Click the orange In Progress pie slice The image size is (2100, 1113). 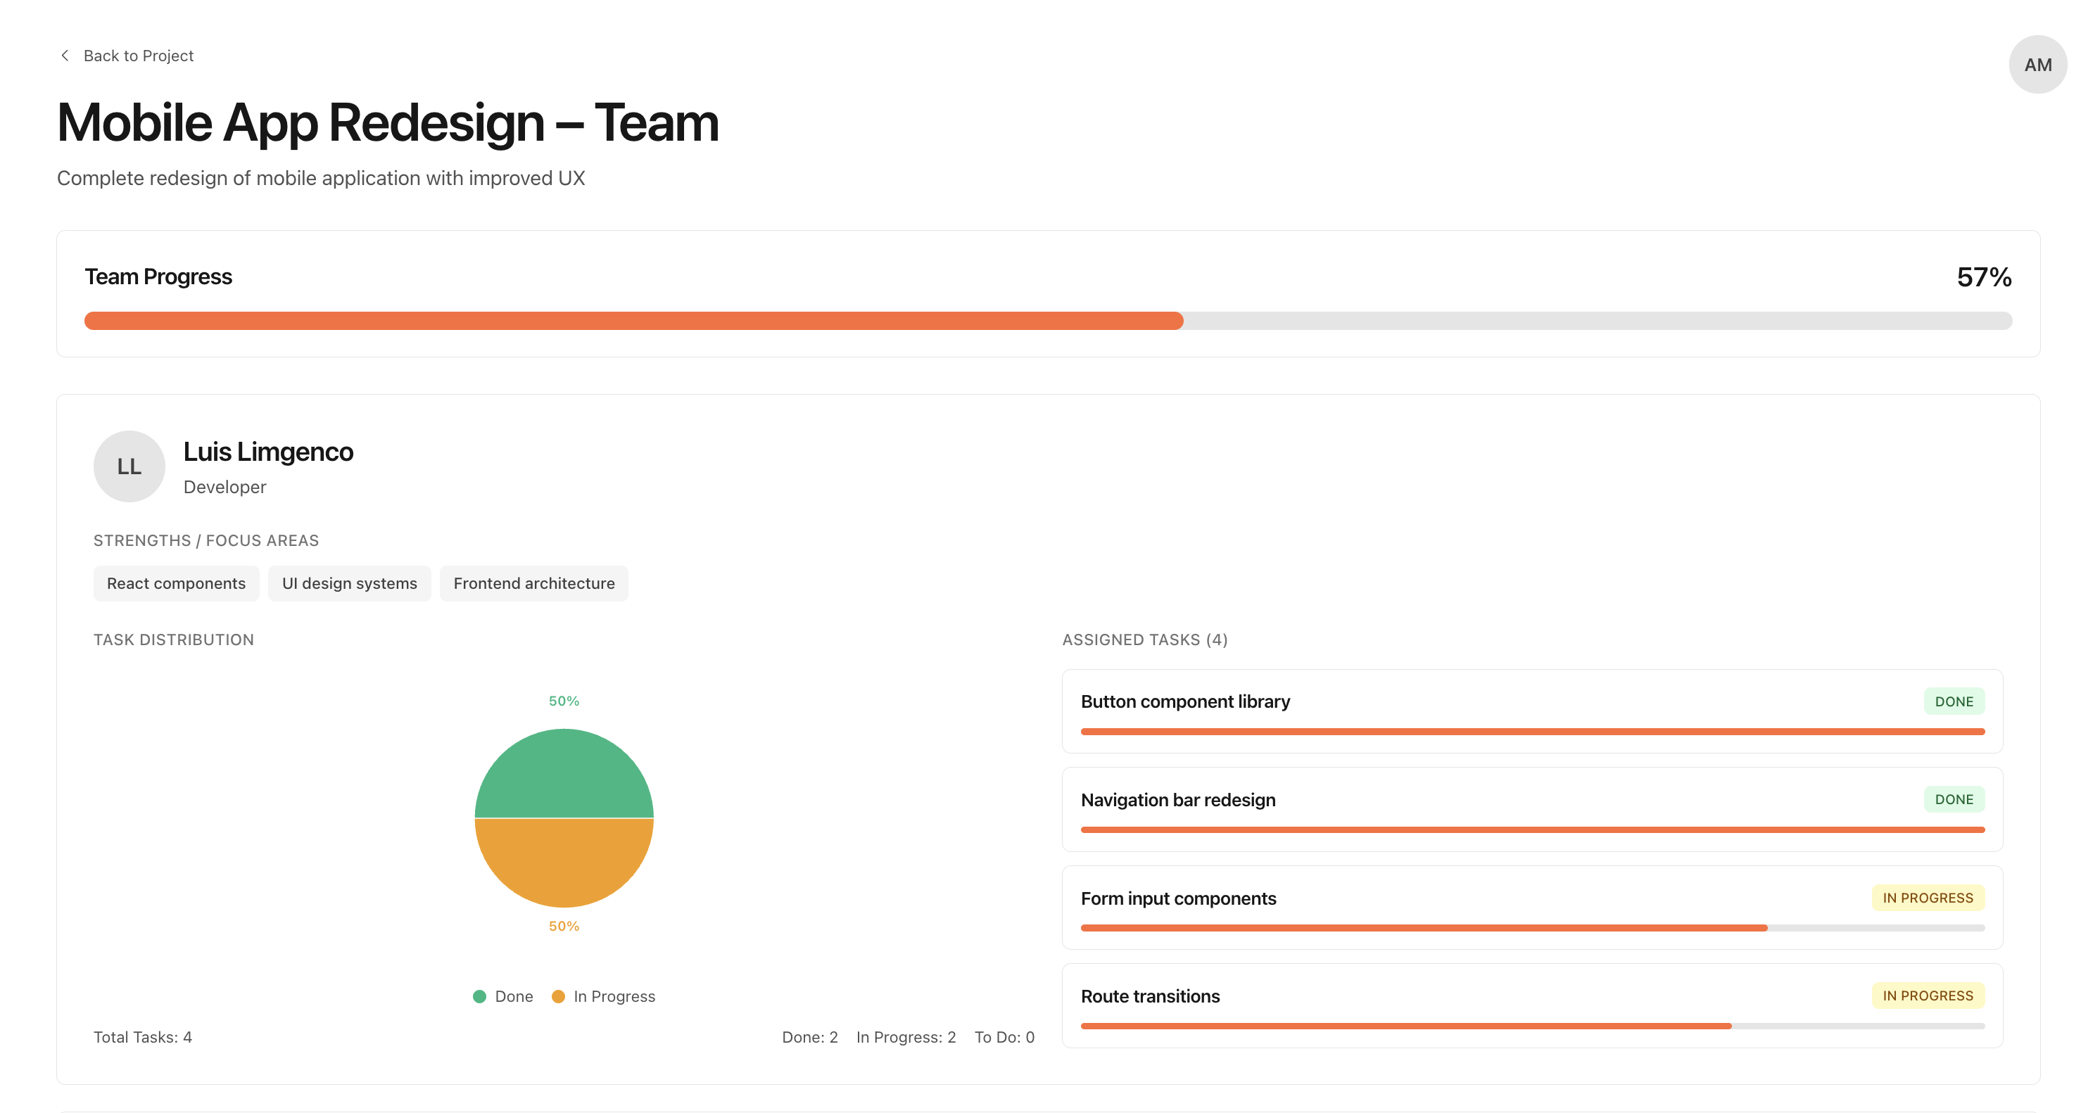click(564, 864)
